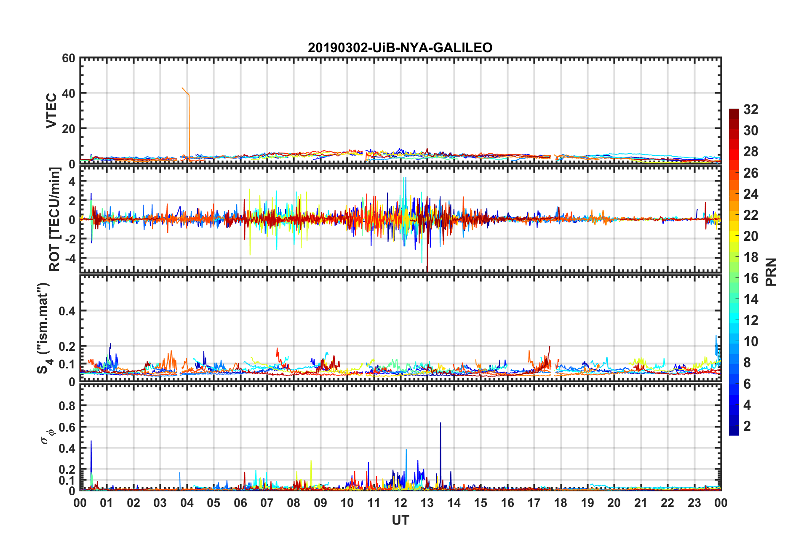Viewport: 801px width, 544px height.
Task: Click the x-axis hour label 21
Action: pyautogui.click(x=641, y=503)
